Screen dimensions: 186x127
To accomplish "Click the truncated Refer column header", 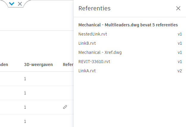I will point(68,64).
